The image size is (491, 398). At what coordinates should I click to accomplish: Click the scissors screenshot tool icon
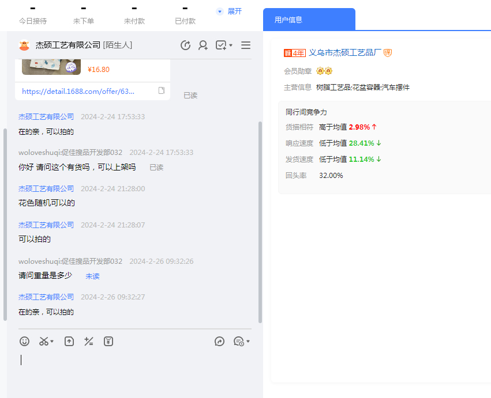coord(44,342)
